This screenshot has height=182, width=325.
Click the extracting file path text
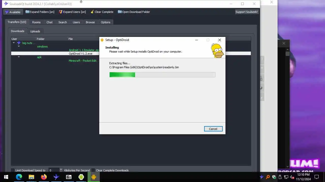pyautogui.click(x=144, y=67)
